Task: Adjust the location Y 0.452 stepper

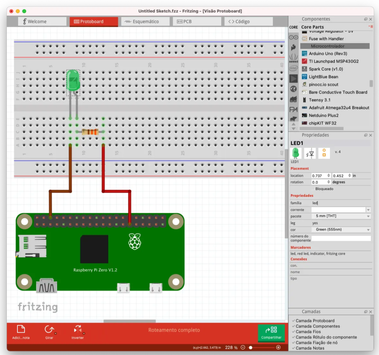Action: pyautogui.click(x=350, y=176)
